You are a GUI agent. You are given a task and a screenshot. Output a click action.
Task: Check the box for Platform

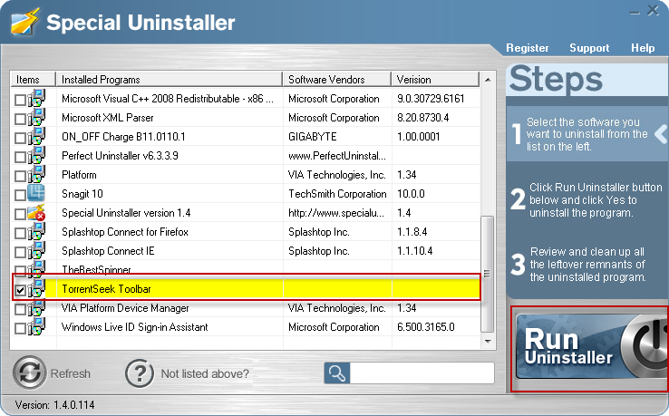click(20, 176)
